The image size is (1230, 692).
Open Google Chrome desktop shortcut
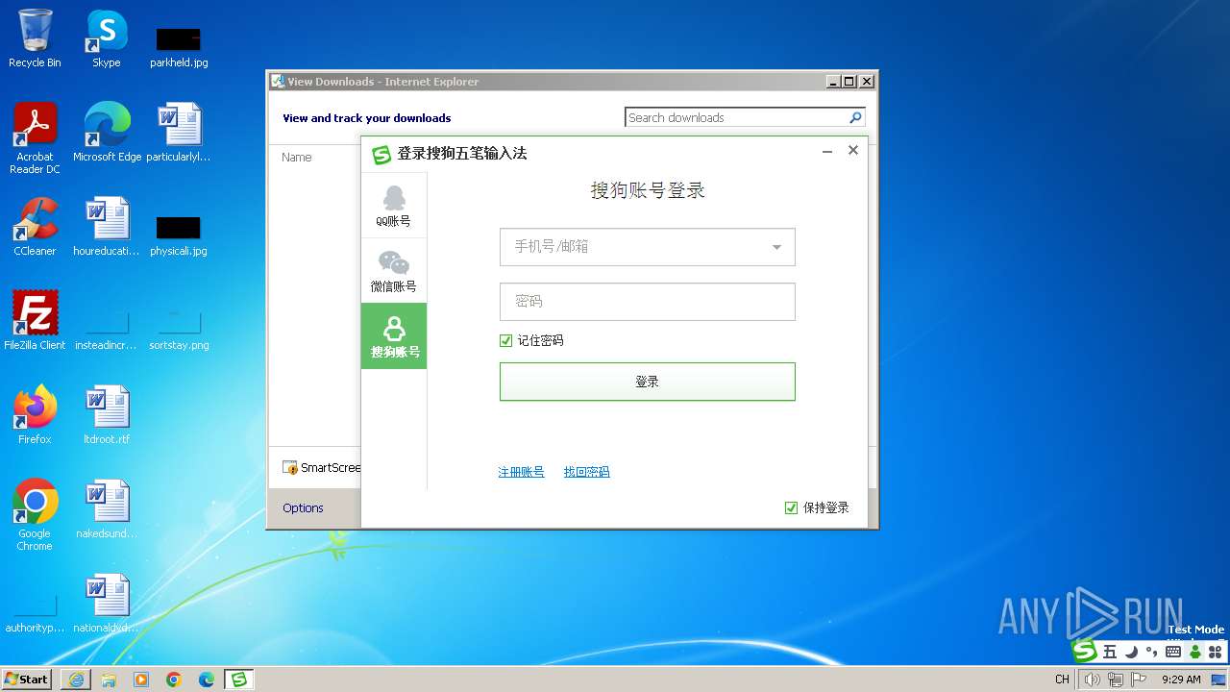click(35, 515)
